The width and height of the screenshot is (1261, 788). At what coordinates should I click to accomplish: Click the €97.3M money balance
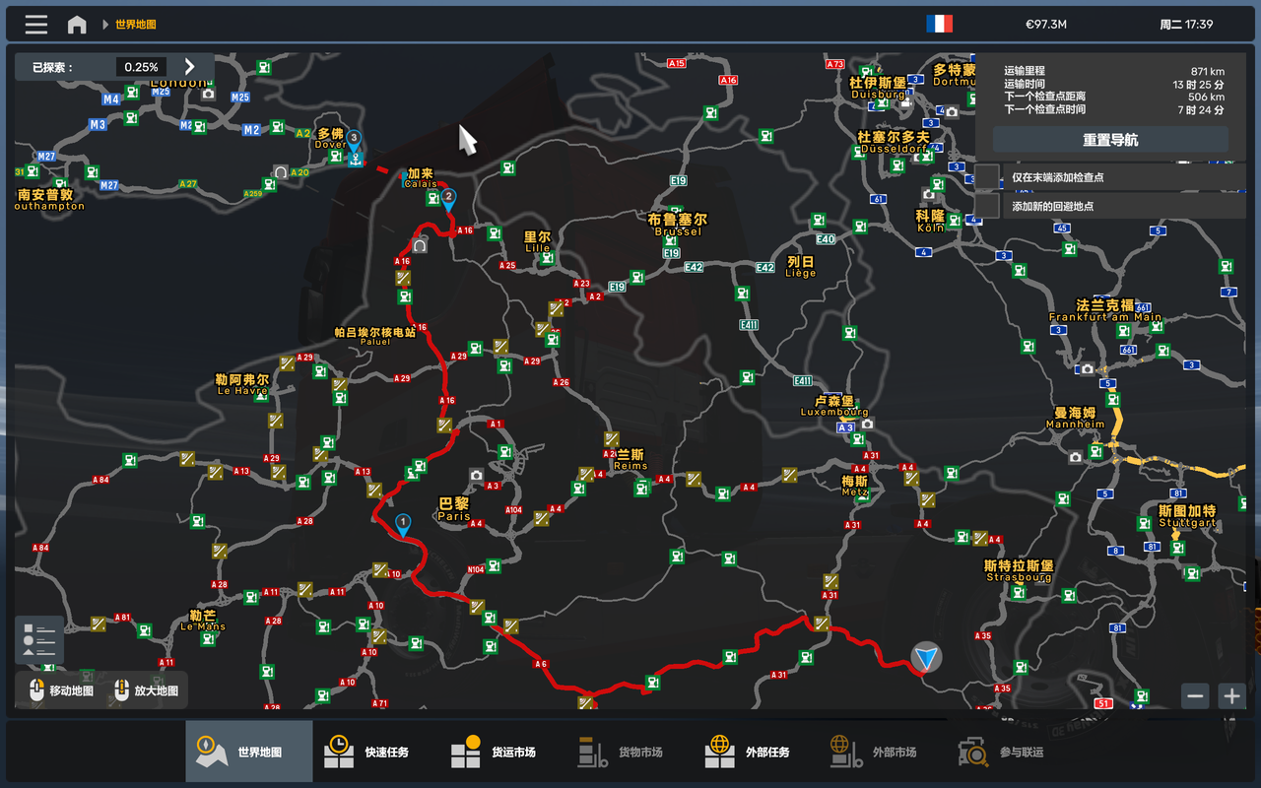[1046, 25]
